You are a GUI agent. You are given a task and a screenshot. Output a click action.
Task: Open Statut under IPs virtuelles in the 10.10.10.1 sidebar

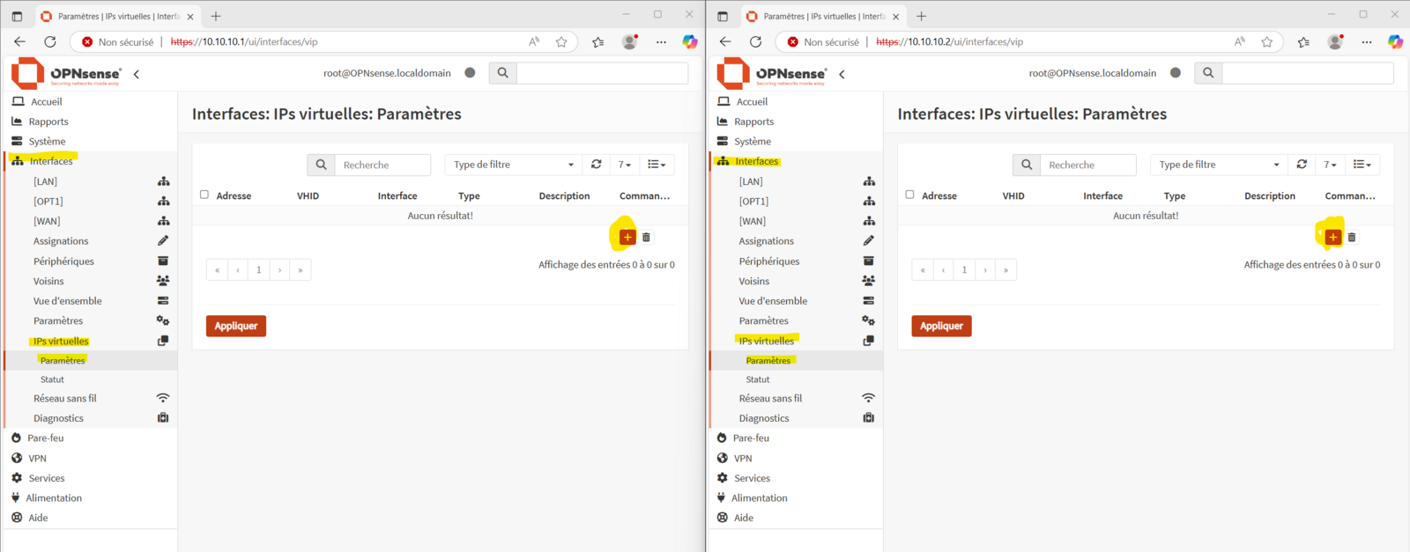(x=52, y=379)
